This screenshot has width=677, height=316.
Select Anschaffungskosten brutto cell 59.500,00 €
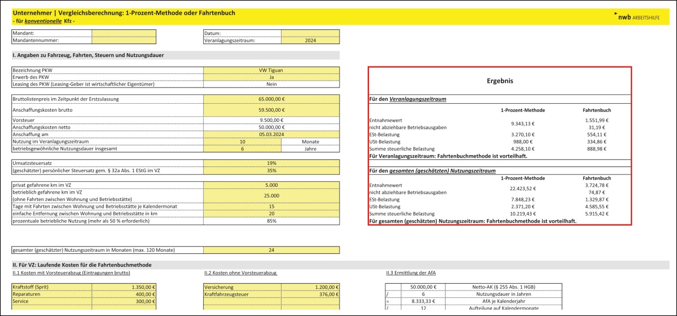[271, 109]
